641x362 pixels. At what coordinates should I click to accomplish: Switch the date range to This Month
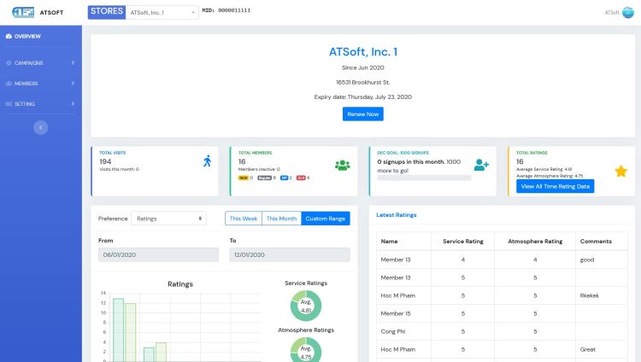281,219
